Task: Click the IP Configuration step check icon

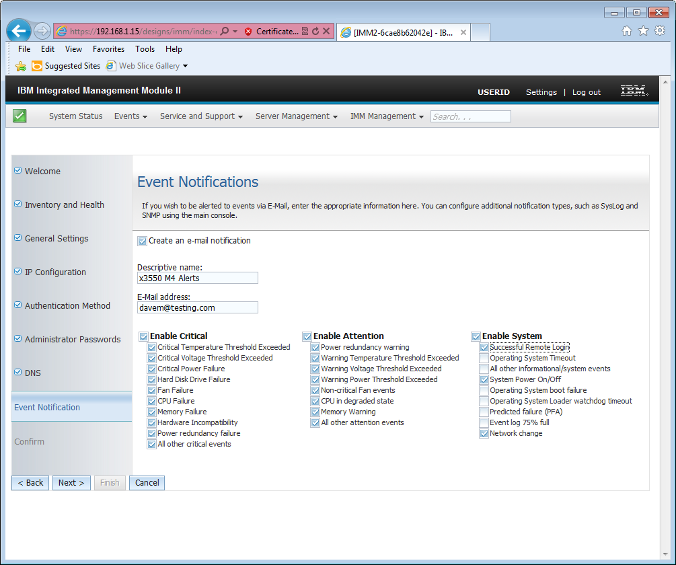Action: click(17, 271)
